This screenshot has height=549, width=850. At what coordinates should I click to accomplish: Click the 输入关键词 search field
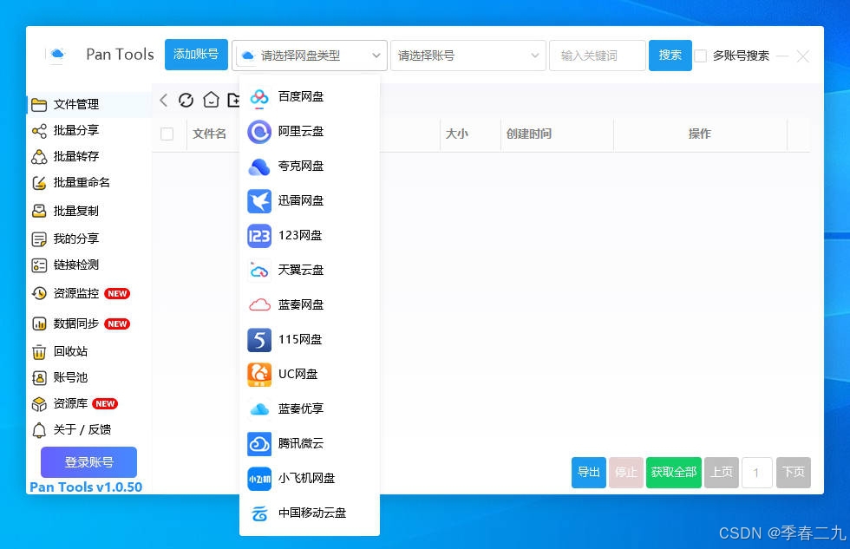[x=598, y=56]
